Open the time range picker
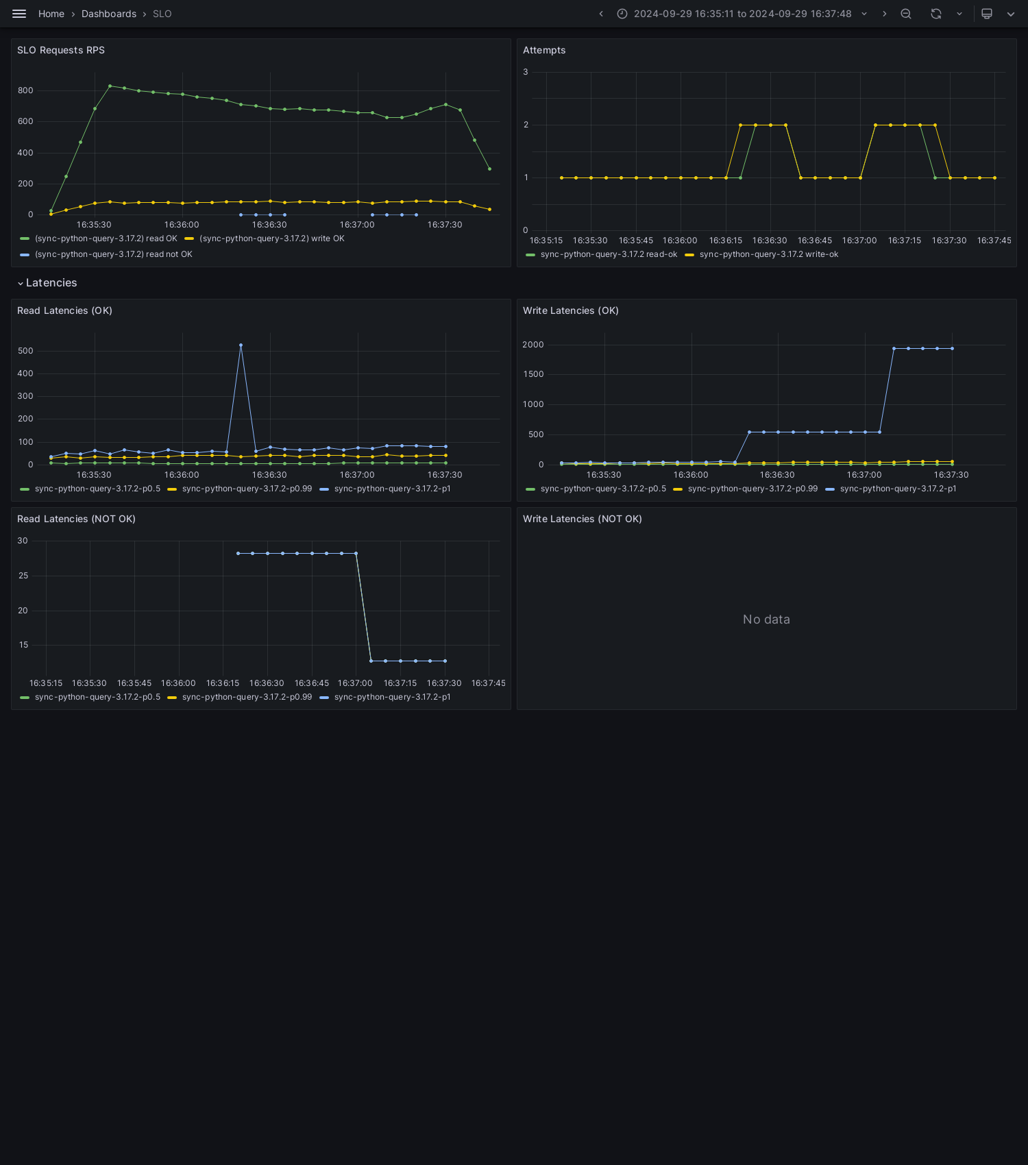This screenshot has width=1028, height=1165. pyautogui.click(x=742, y=14)
